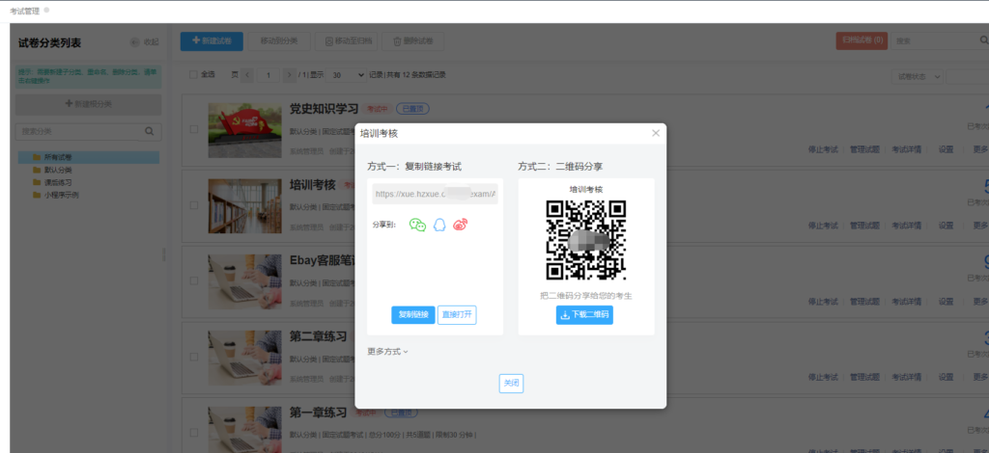
Task: Open the 培训考核 library thumbnail image
Action: 244,206
